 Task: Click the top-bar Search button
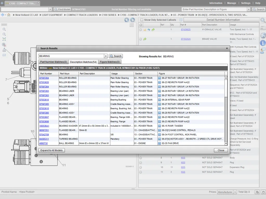coord(258,9)
